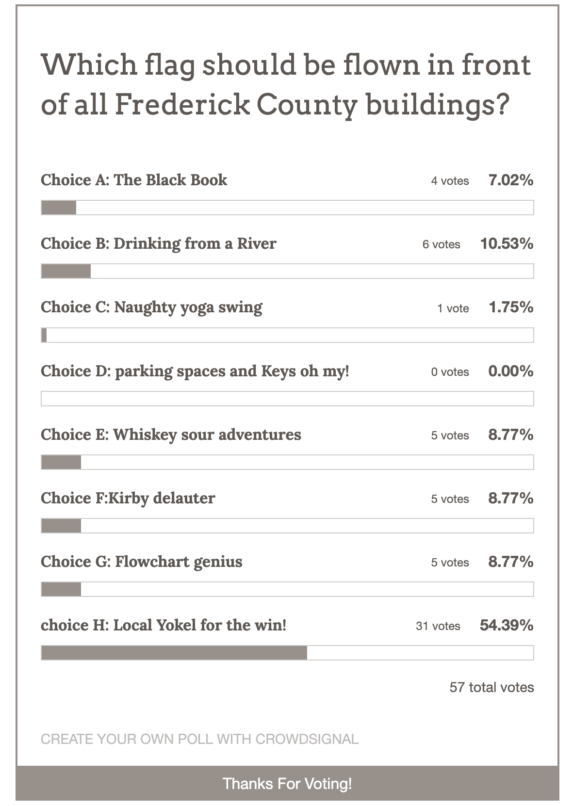Click the Thanks For Voting banner
The height and width of the screenshot is (806, 573).
point(287,784)
